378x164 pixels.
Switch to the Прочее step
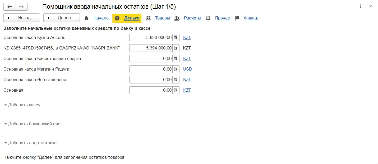tap(223, 18)
